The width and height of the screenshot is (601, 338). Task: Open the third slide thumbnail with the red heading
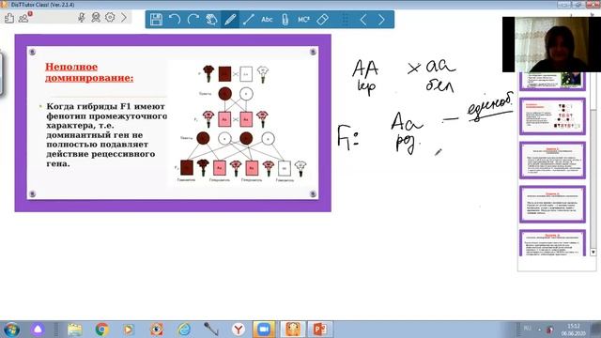552,161
